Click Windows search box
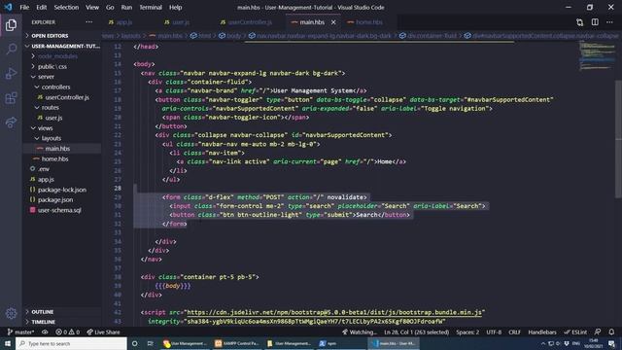The height and width of the screenshot is (350, 622). (x=71, y=343)
